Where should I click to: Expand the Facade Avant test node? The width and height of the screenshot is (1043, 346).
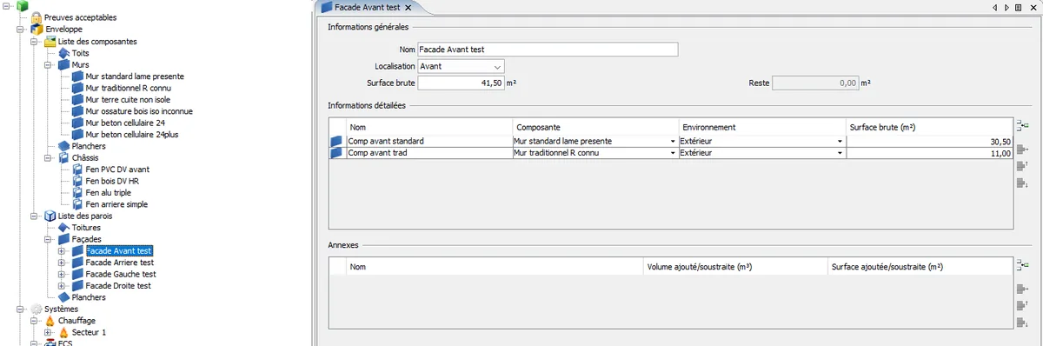tap(62, 250)
